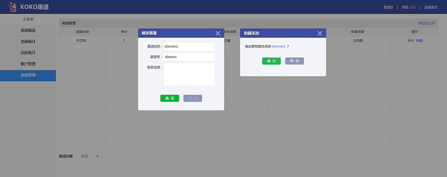
Task: Click 修改 link in the 中互联 row
Action: 411,40
